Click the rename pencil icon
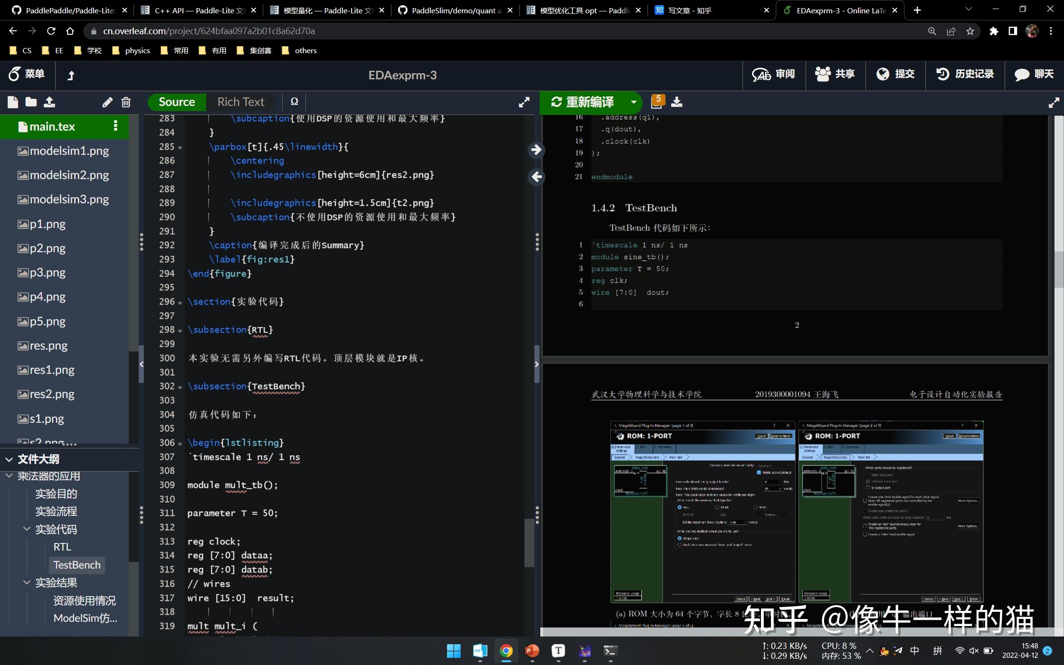This screenshot has height=665, width=1064. [107, 102]
